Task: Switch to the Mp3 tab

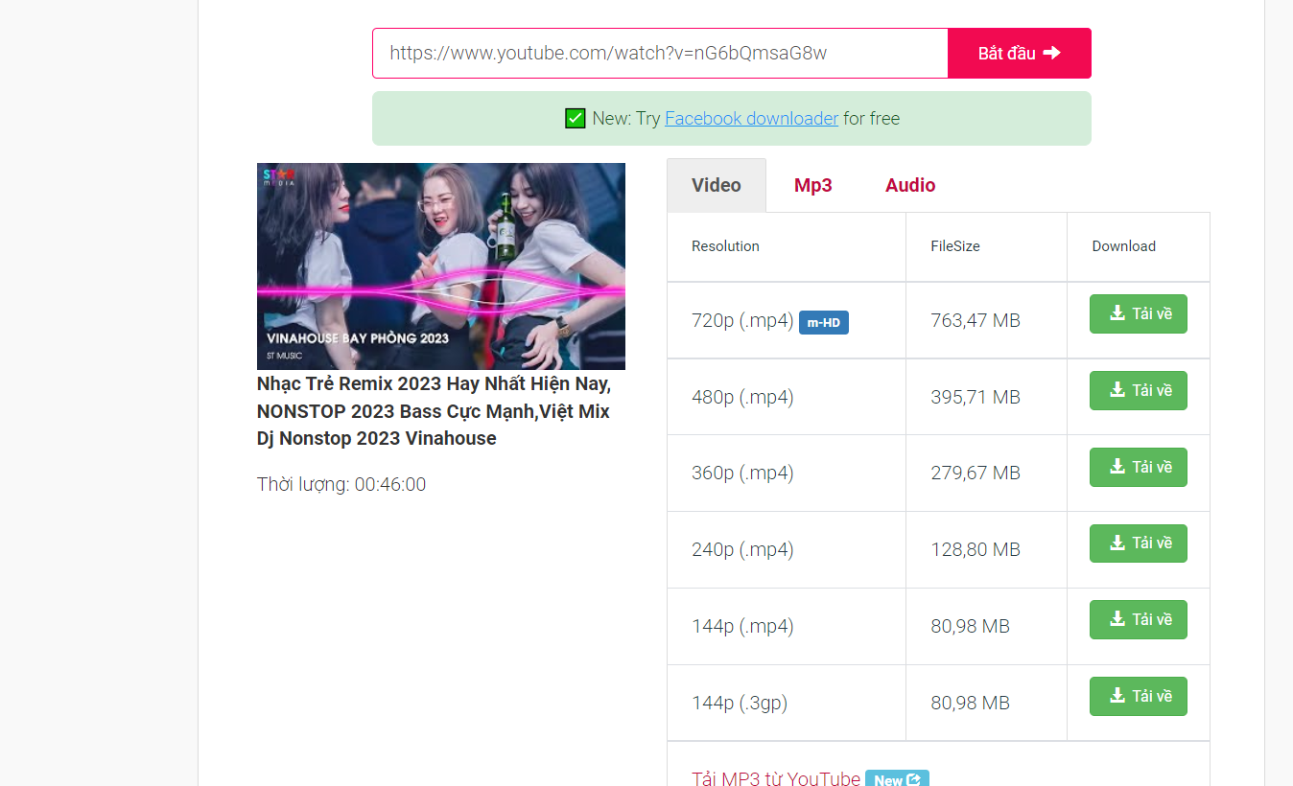Action: click(x=812, y=184)
